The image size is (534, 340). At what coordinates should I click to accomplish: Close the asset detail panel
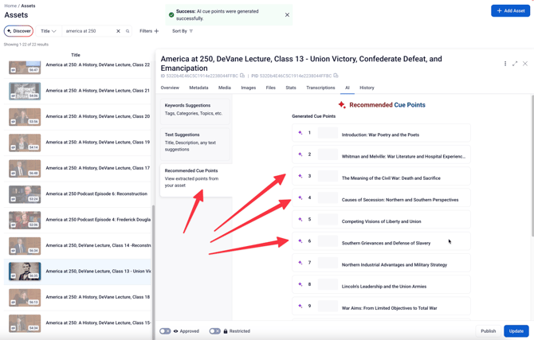pos(525,64)
